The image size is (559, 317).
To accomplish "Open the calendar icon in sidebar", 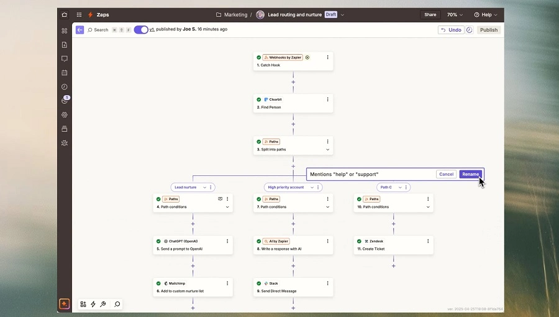I will pyautogui.click(x=64, y=73).
